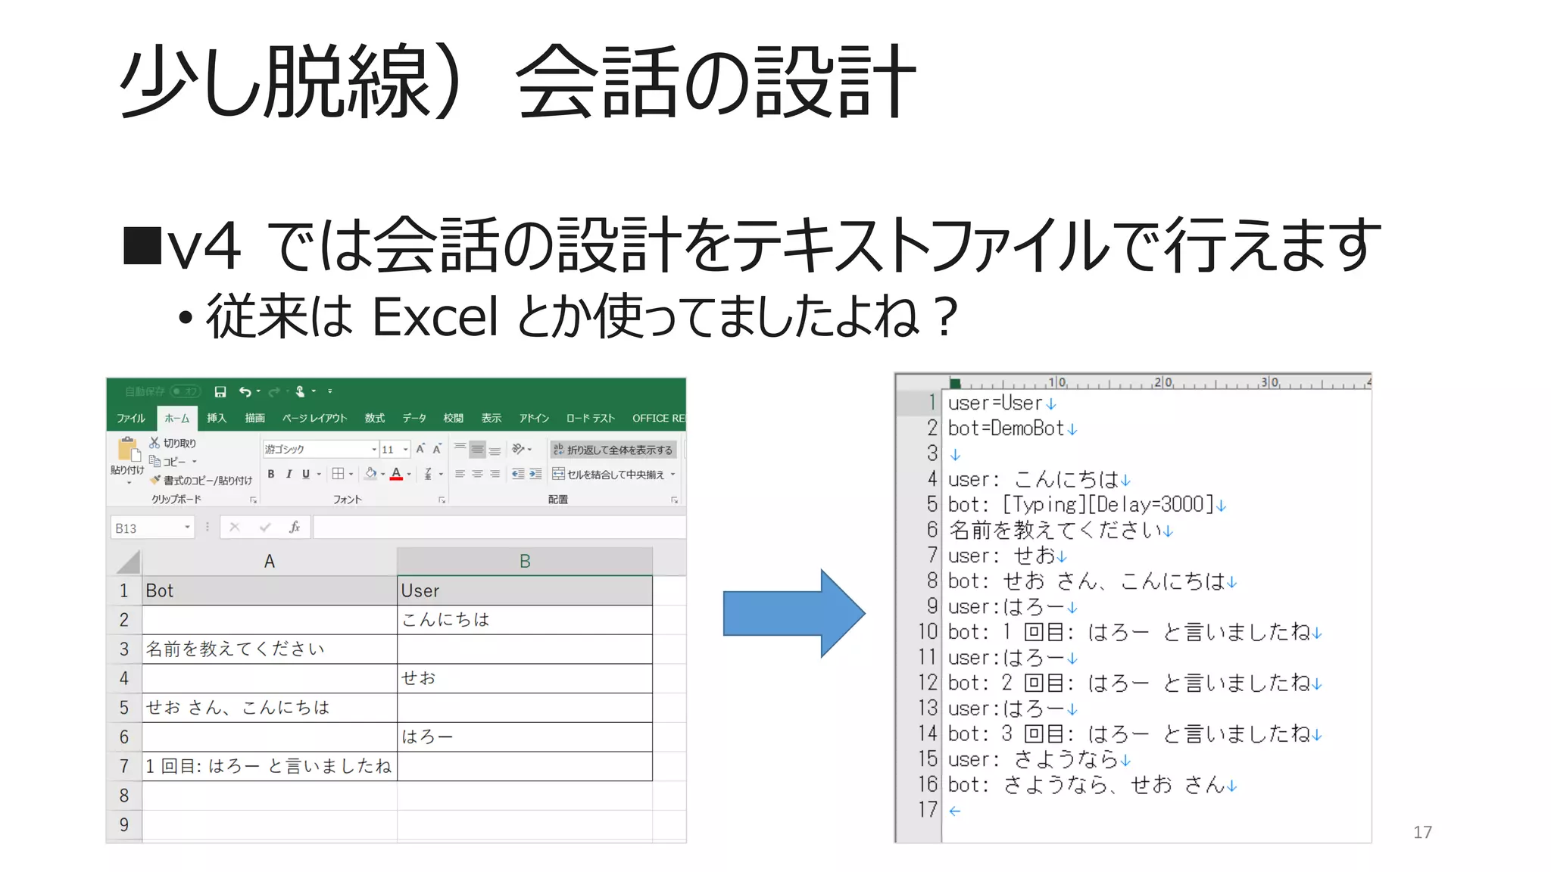Switch to the 数式 (Formulas) tab

(x=374, y=419)
